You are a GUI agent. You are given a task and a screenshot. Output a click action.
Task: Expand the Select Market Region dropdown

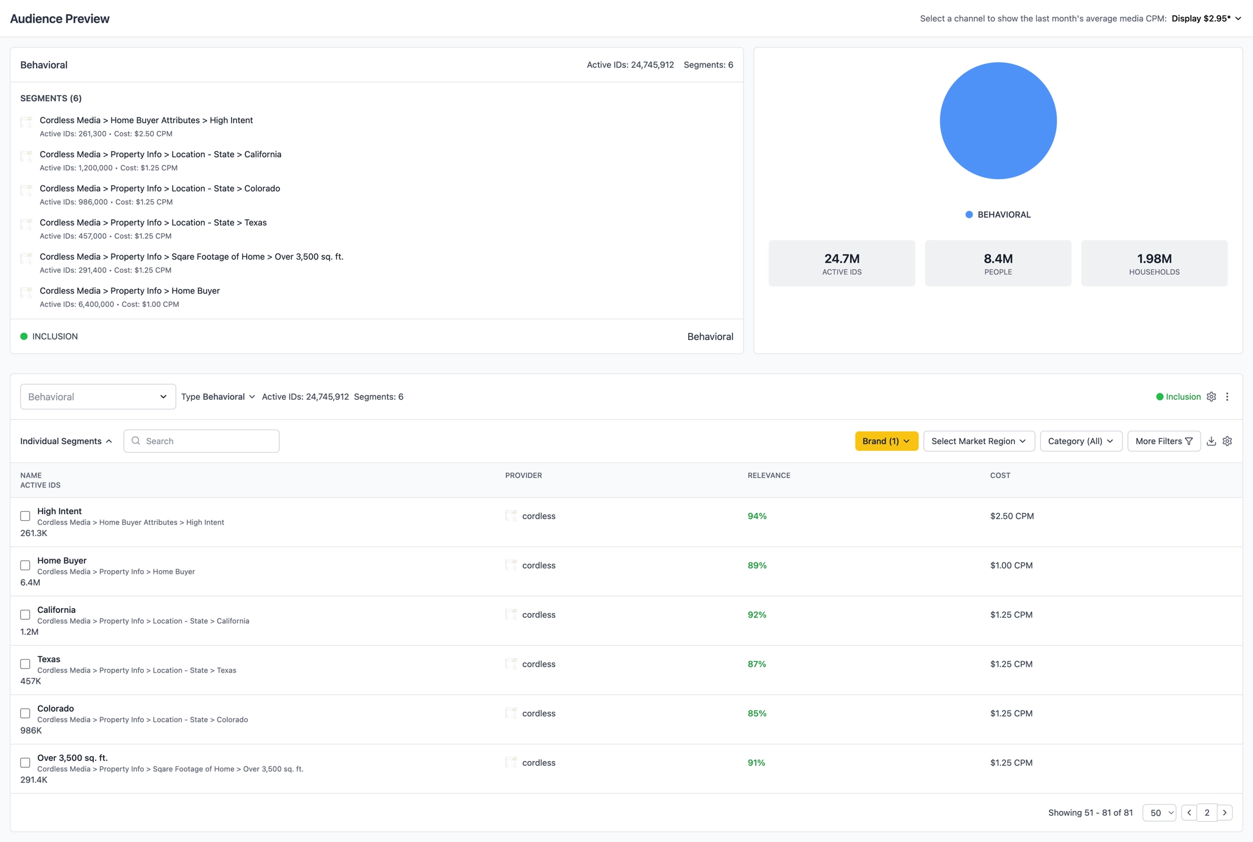(978, 441)
